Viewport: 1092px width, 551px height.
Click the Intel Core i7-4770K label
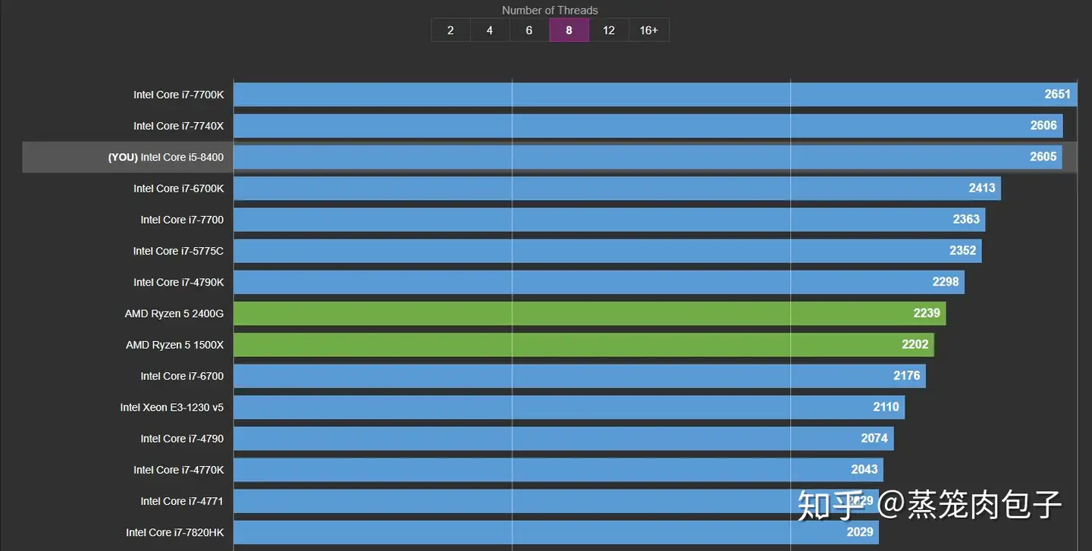point(179,470)
